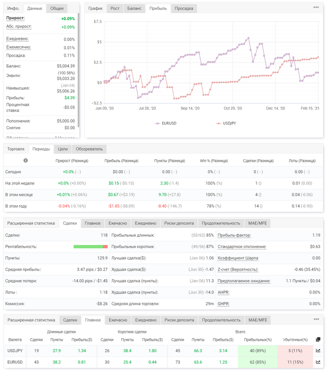
Task: Click the green 40 (89%) profitable cell
Action: tap(258, 351)
